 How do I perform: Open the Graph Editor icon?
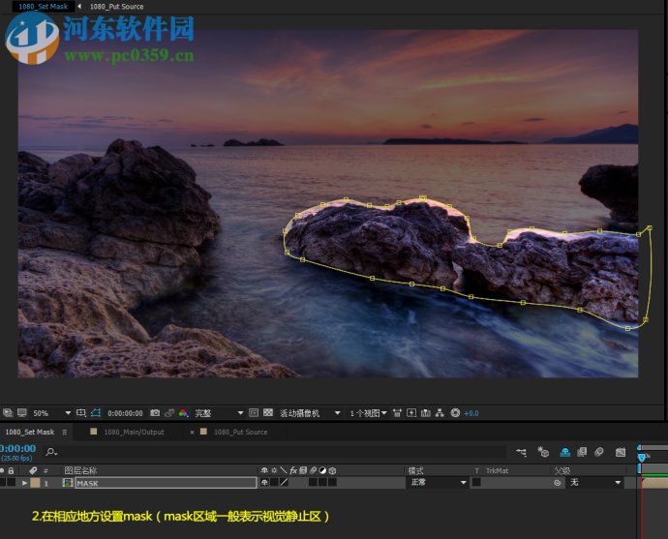coord(621,452)
